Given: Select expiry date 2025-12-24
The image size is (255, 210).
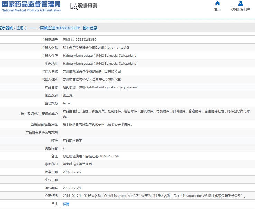Looking at the screenshot, I should [72, 188].
